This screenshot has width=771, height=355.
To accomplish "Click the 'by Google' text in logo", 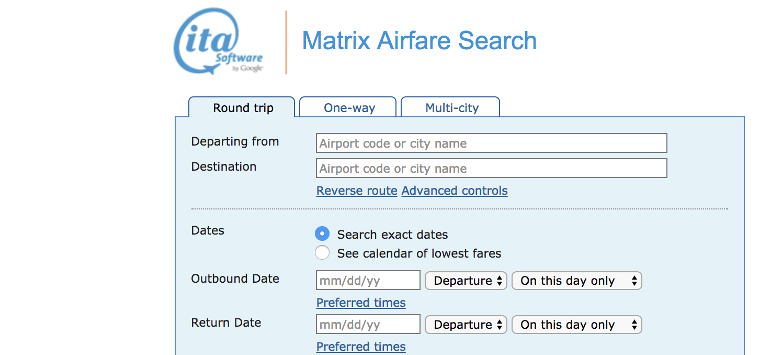I will (x=247, y=68).
